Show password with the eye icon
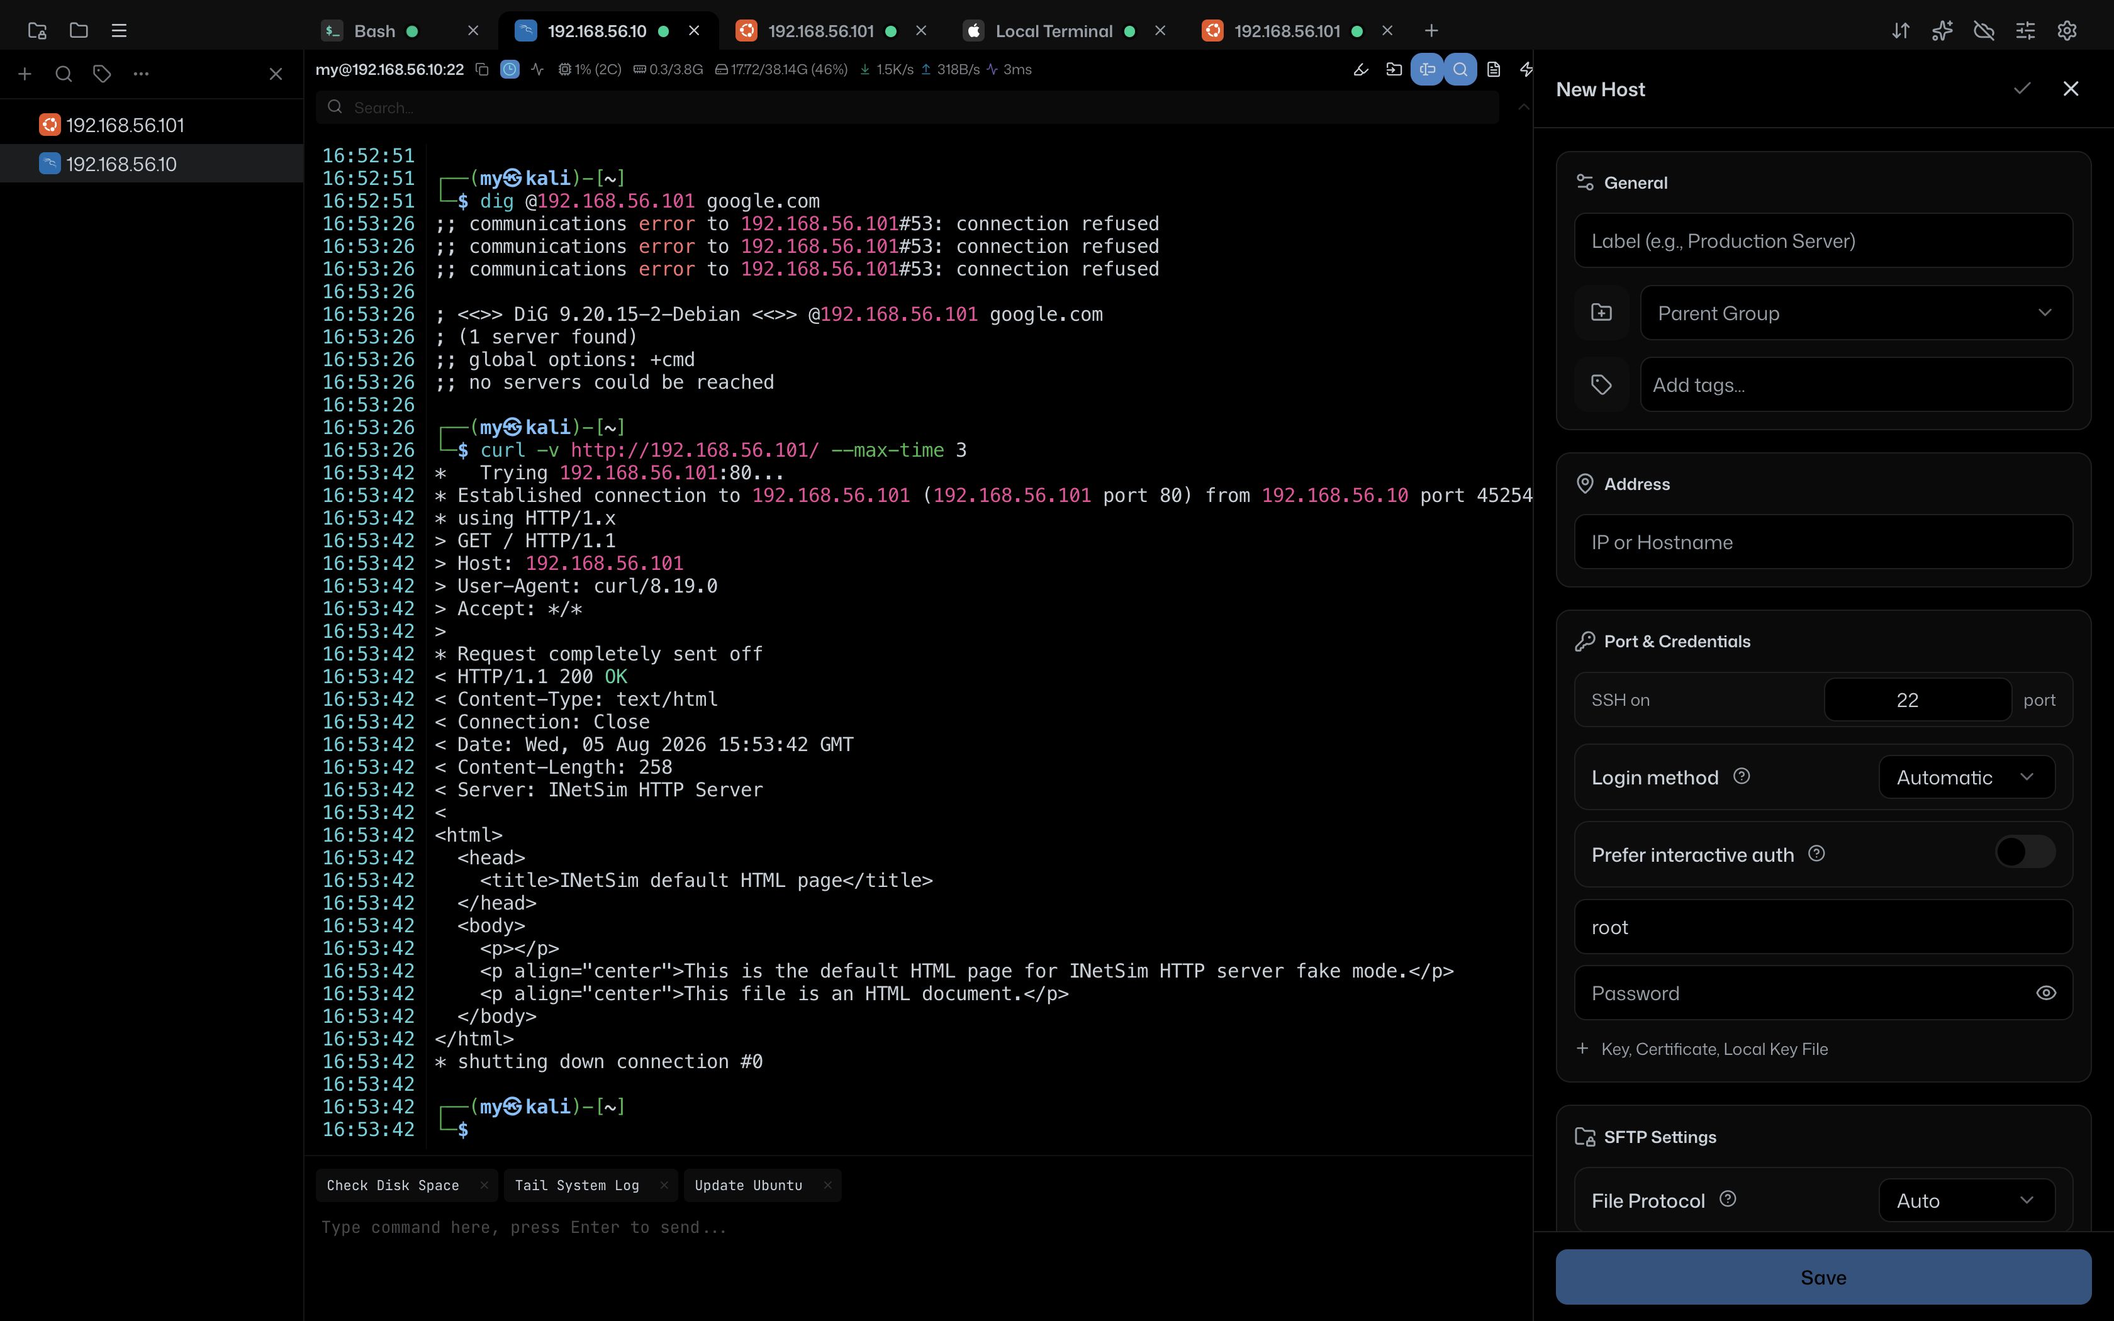This screenshot has width=2114, height=1321. tap(2046, 993)
